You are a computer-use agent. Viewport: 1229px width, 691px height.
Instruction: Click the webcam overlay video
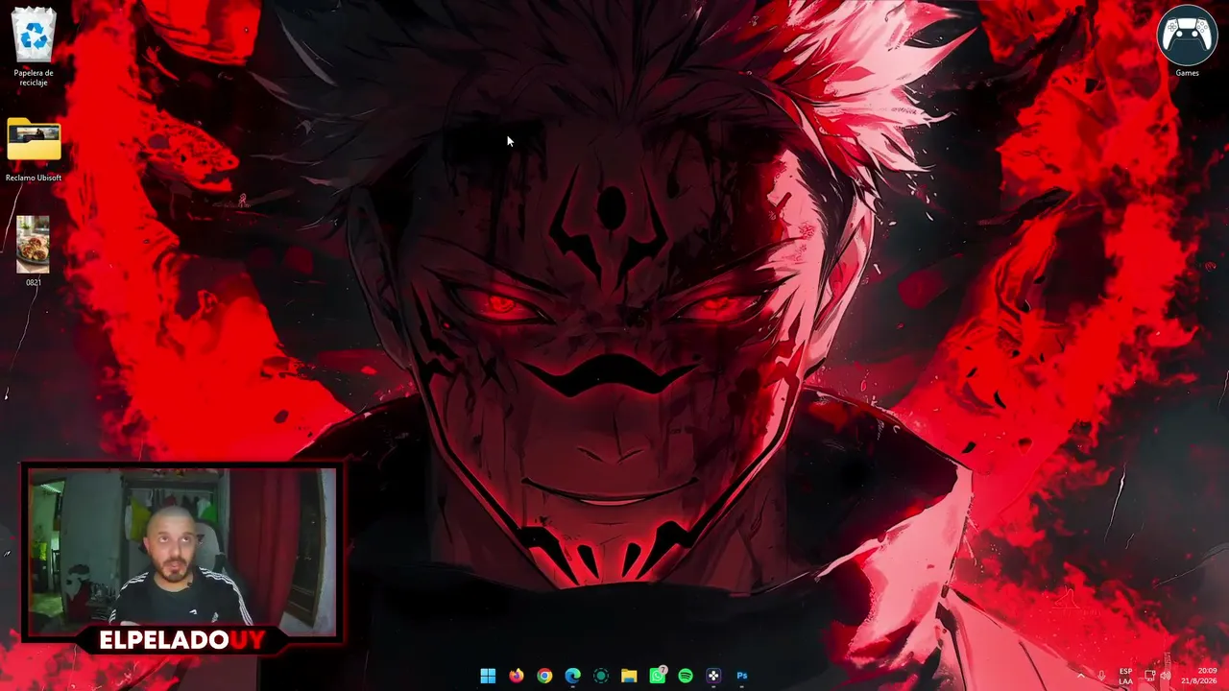click(x=182, y=553)
